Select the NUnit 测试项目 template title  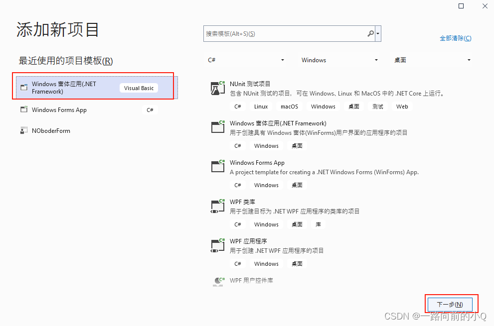(x=250, y=84)
